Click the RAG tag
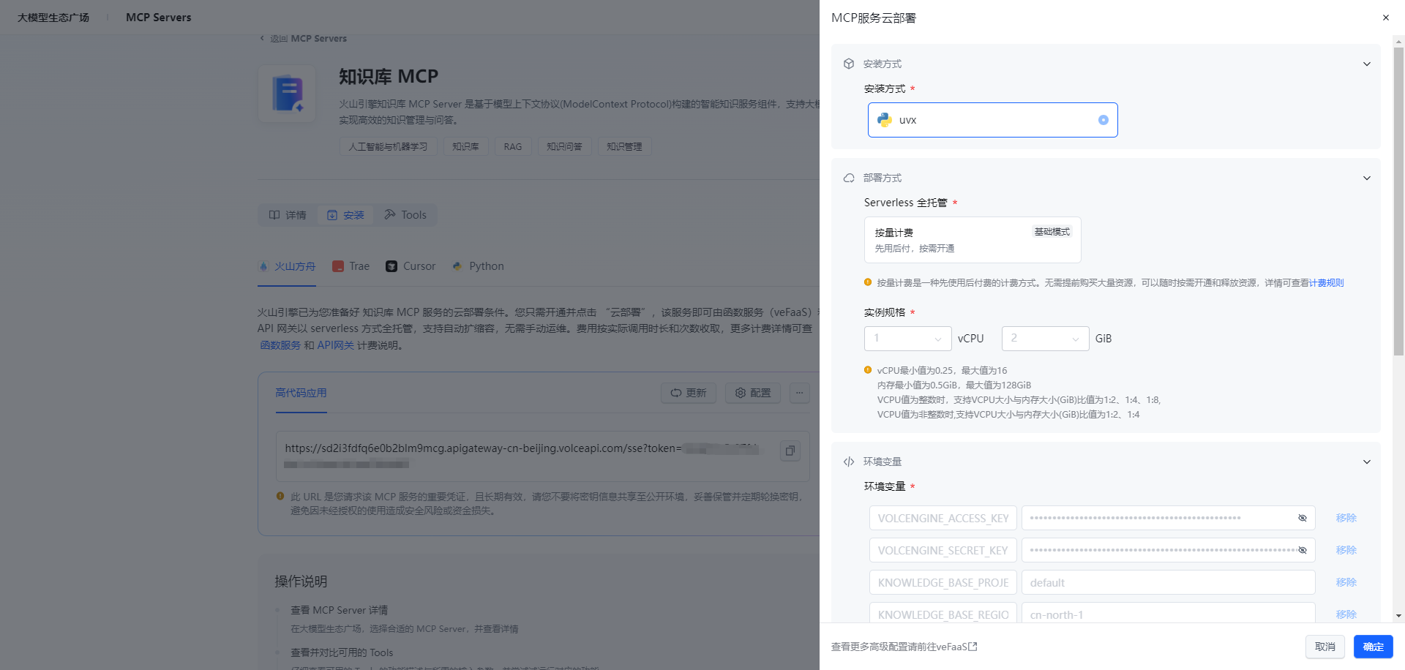 click(x=513, y=146)
